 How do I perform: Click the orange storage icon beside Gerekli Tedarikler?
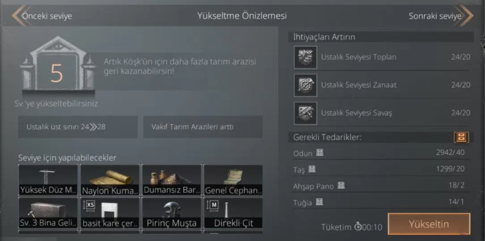coord(461,137)
